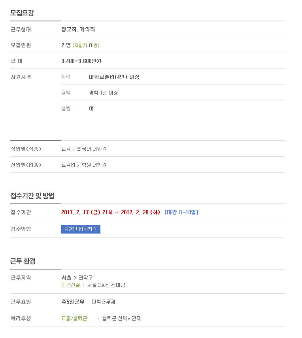Open the 교통/출퇴근 welfare link
This screenshot has width=302, height=338.
pyautogui.click(x=74, y=318)
